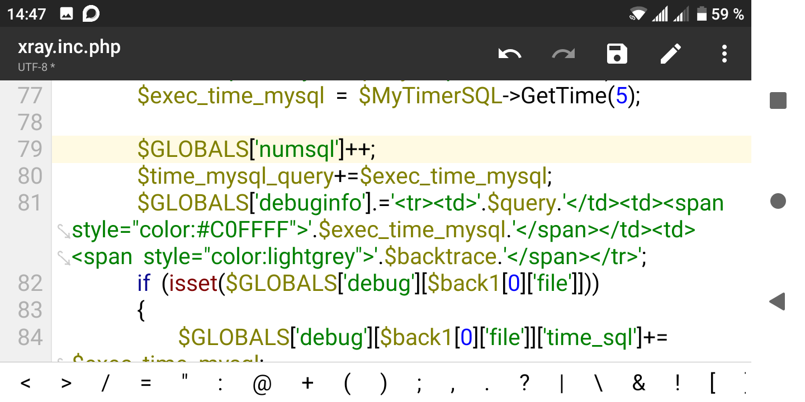Select line number 82 in gutter
The height and width of the screenshot is (402, 805).
point(30,284)
